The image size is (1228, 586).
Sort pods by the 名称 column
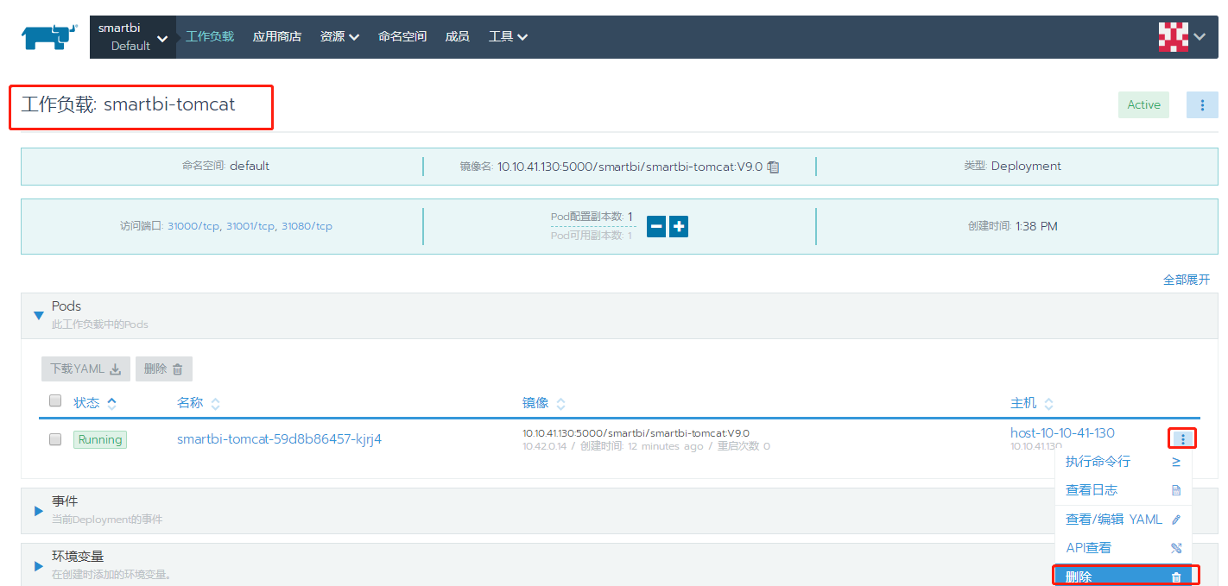point(199,403)
